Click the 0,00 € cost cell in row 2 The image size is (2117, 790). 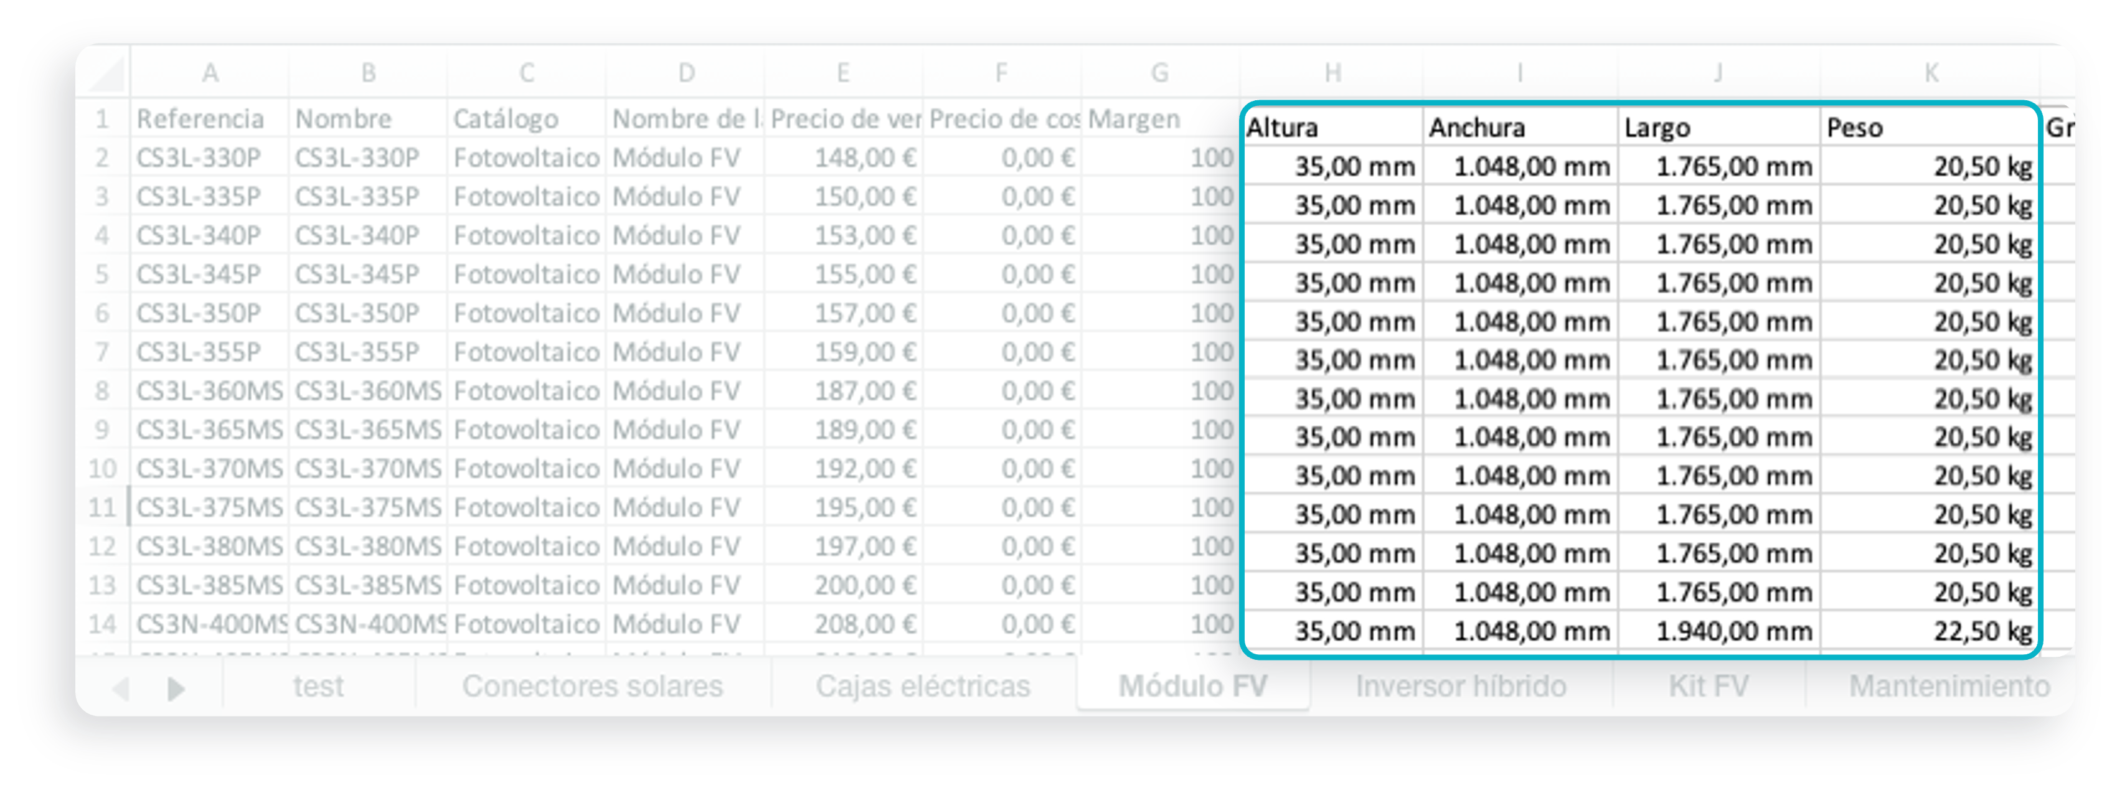[x=1002, y=158]
